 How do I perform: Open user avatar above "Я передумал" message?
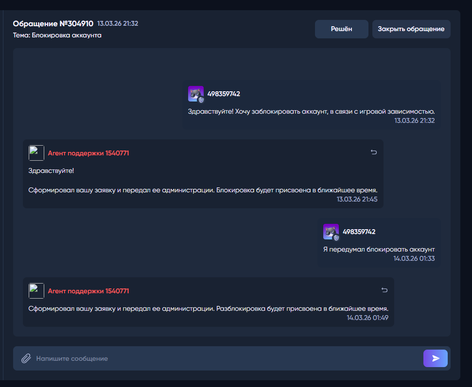tap(331, 232)
